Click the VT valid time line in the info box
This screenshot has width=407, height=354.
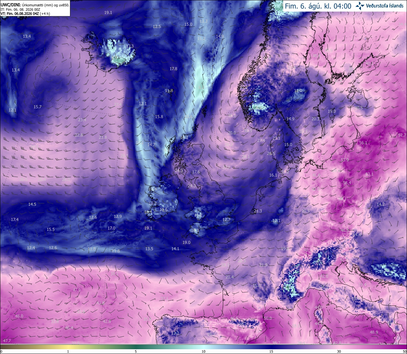pos(25,14)
